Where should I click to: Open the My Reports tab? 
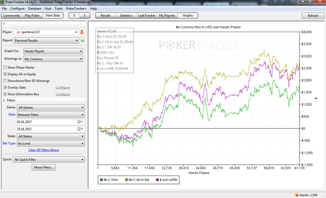167,15
